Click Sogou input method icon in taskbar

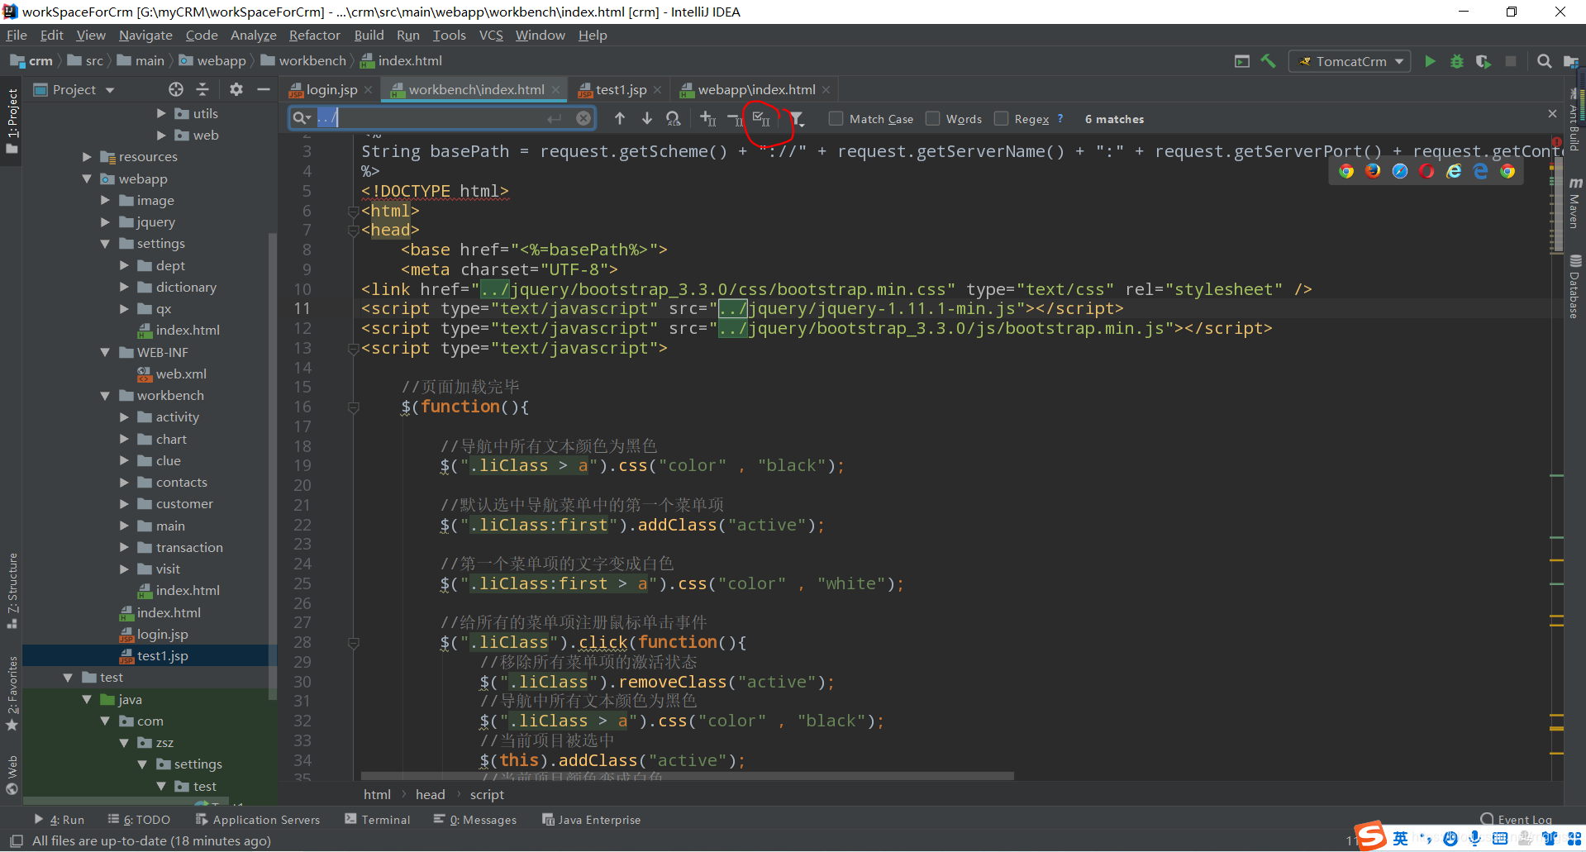[x=1371, y=836]
